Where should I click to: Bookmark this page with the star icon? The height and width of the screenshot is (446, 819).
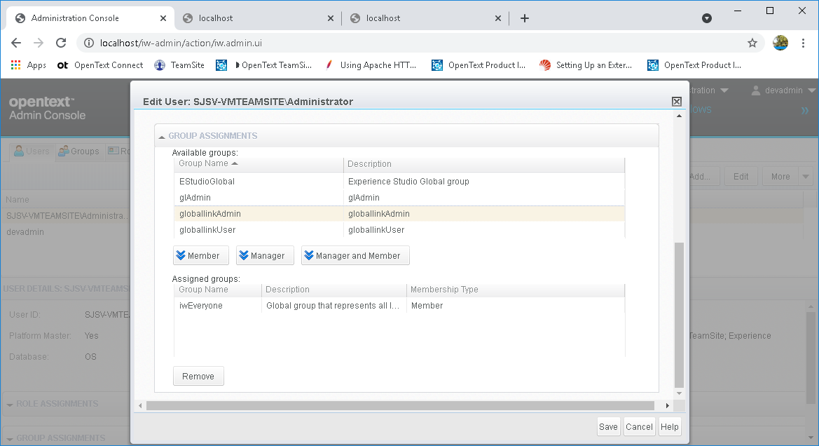click(x=752, y=43)
